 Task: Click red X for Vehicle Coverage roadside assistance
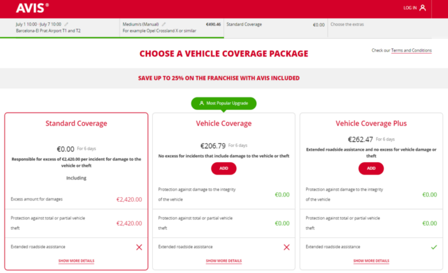[286, 247]
